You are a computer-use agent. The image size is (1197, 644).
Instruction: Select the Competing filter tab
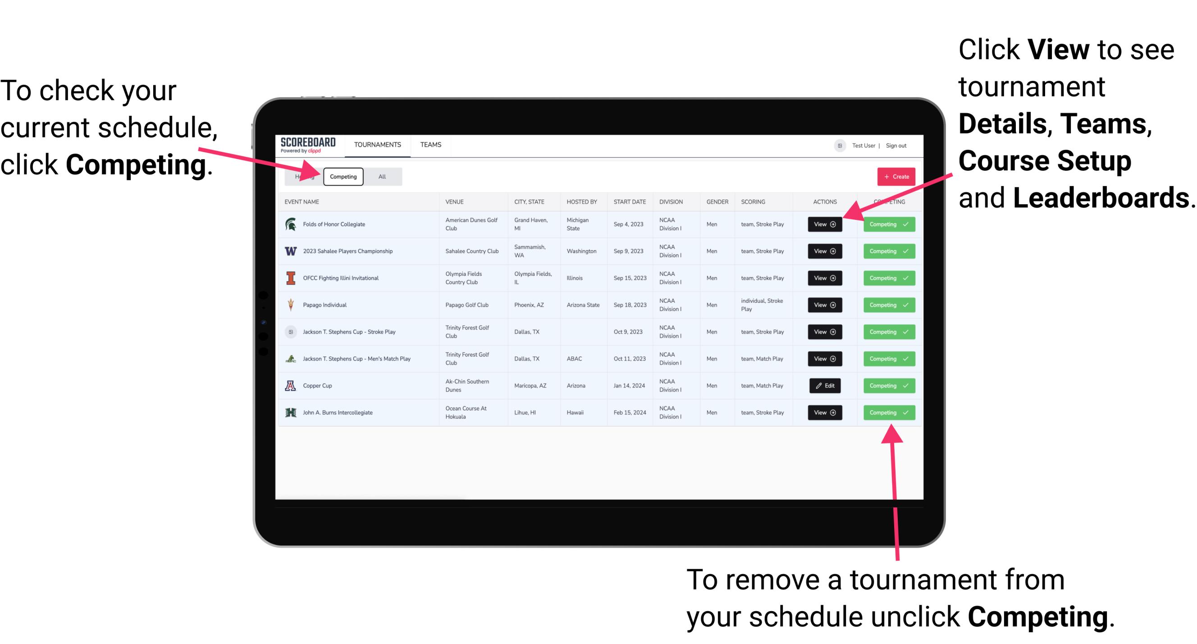tap(343, 176)
